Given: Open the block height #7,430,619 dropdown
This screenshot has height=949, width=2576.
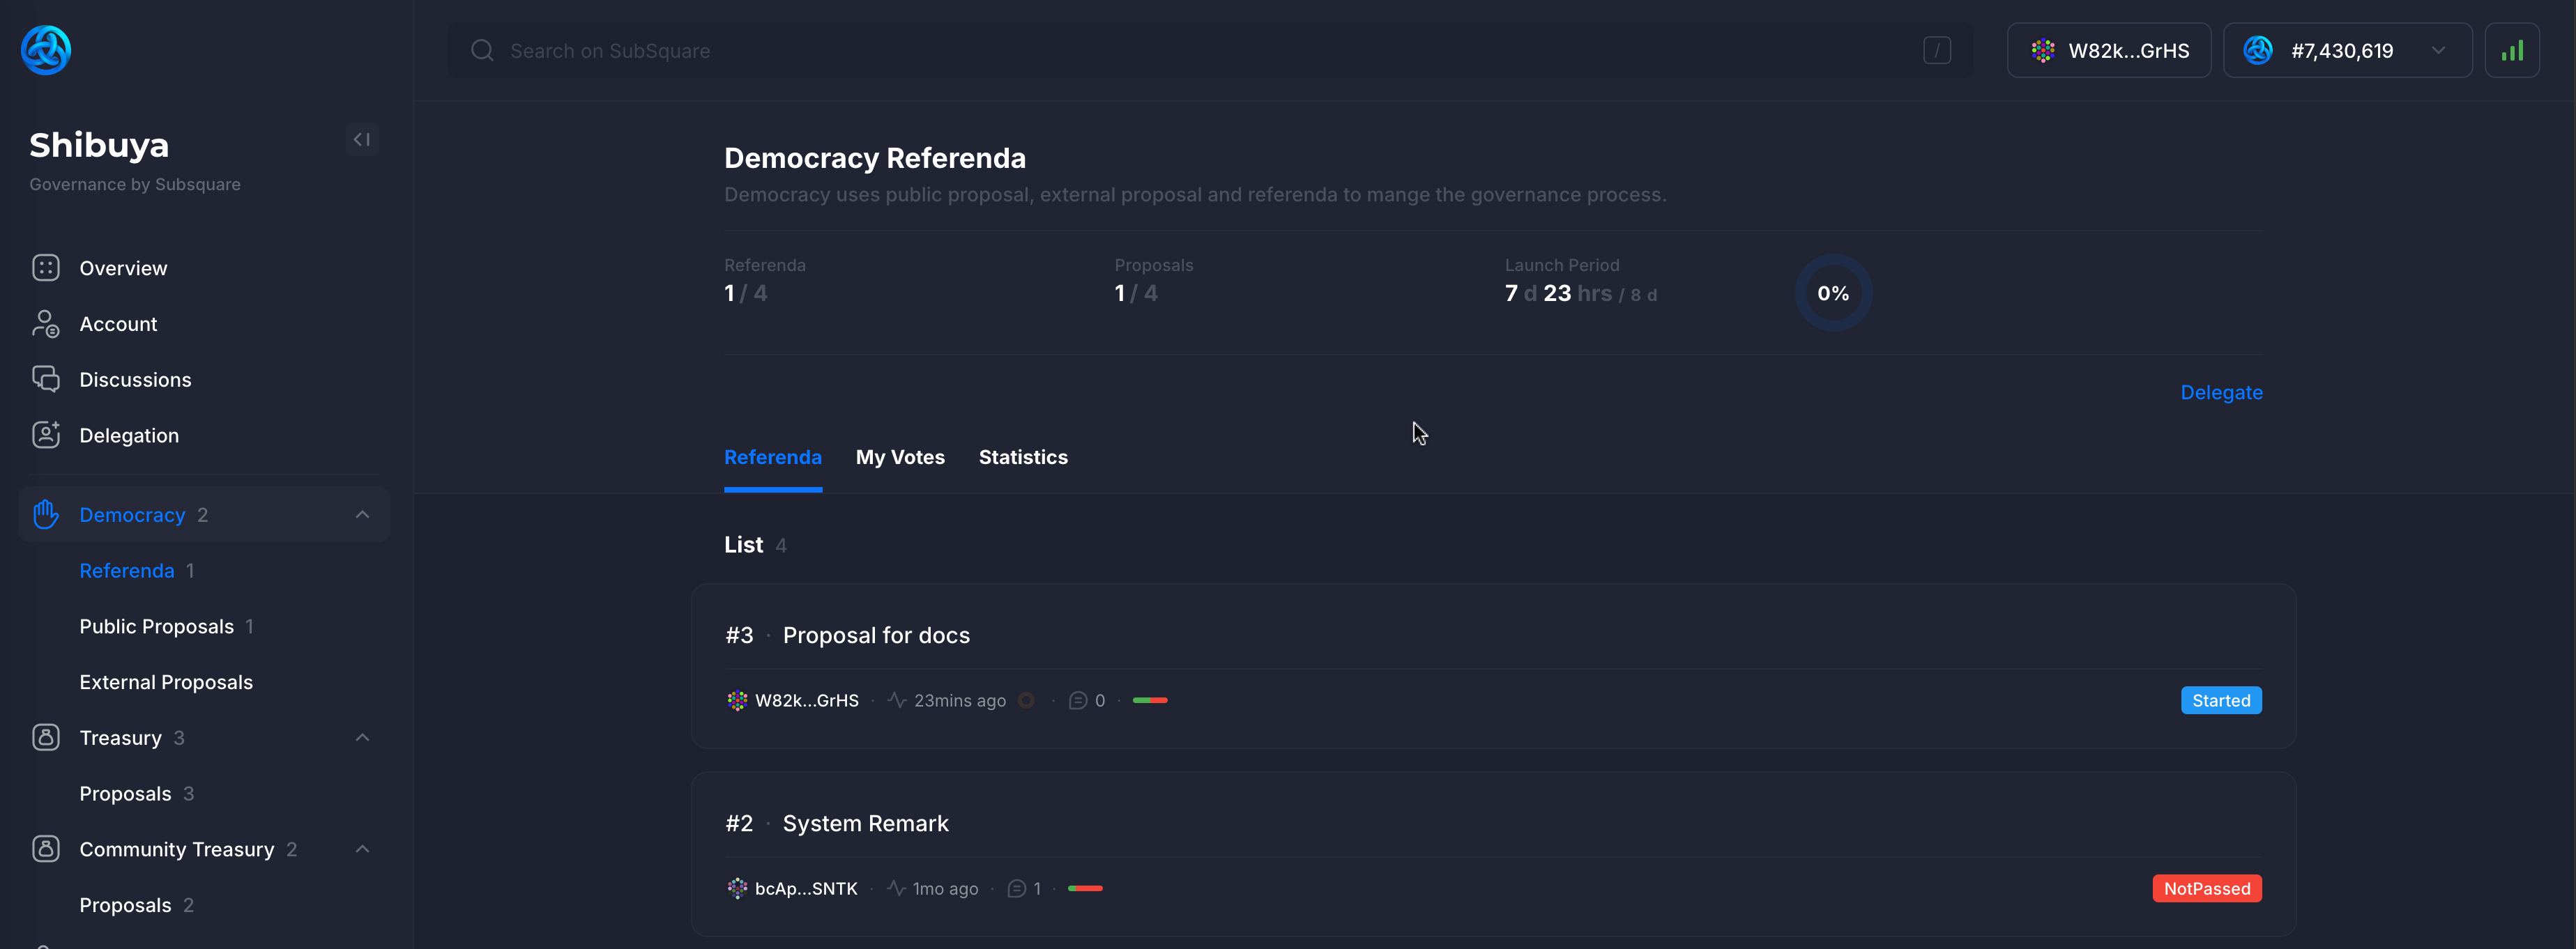Looking at the screenshot, I should (x=2346, y=51).
